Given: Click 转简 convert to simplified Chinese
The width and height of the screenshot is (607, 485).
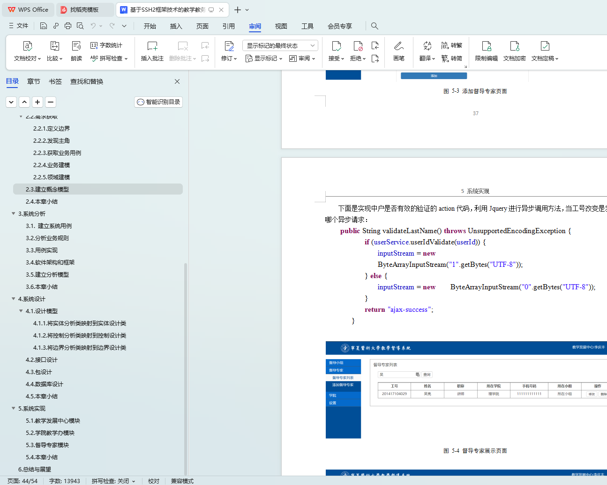Looking at the screenshot, I should click(x=452, y=59).
